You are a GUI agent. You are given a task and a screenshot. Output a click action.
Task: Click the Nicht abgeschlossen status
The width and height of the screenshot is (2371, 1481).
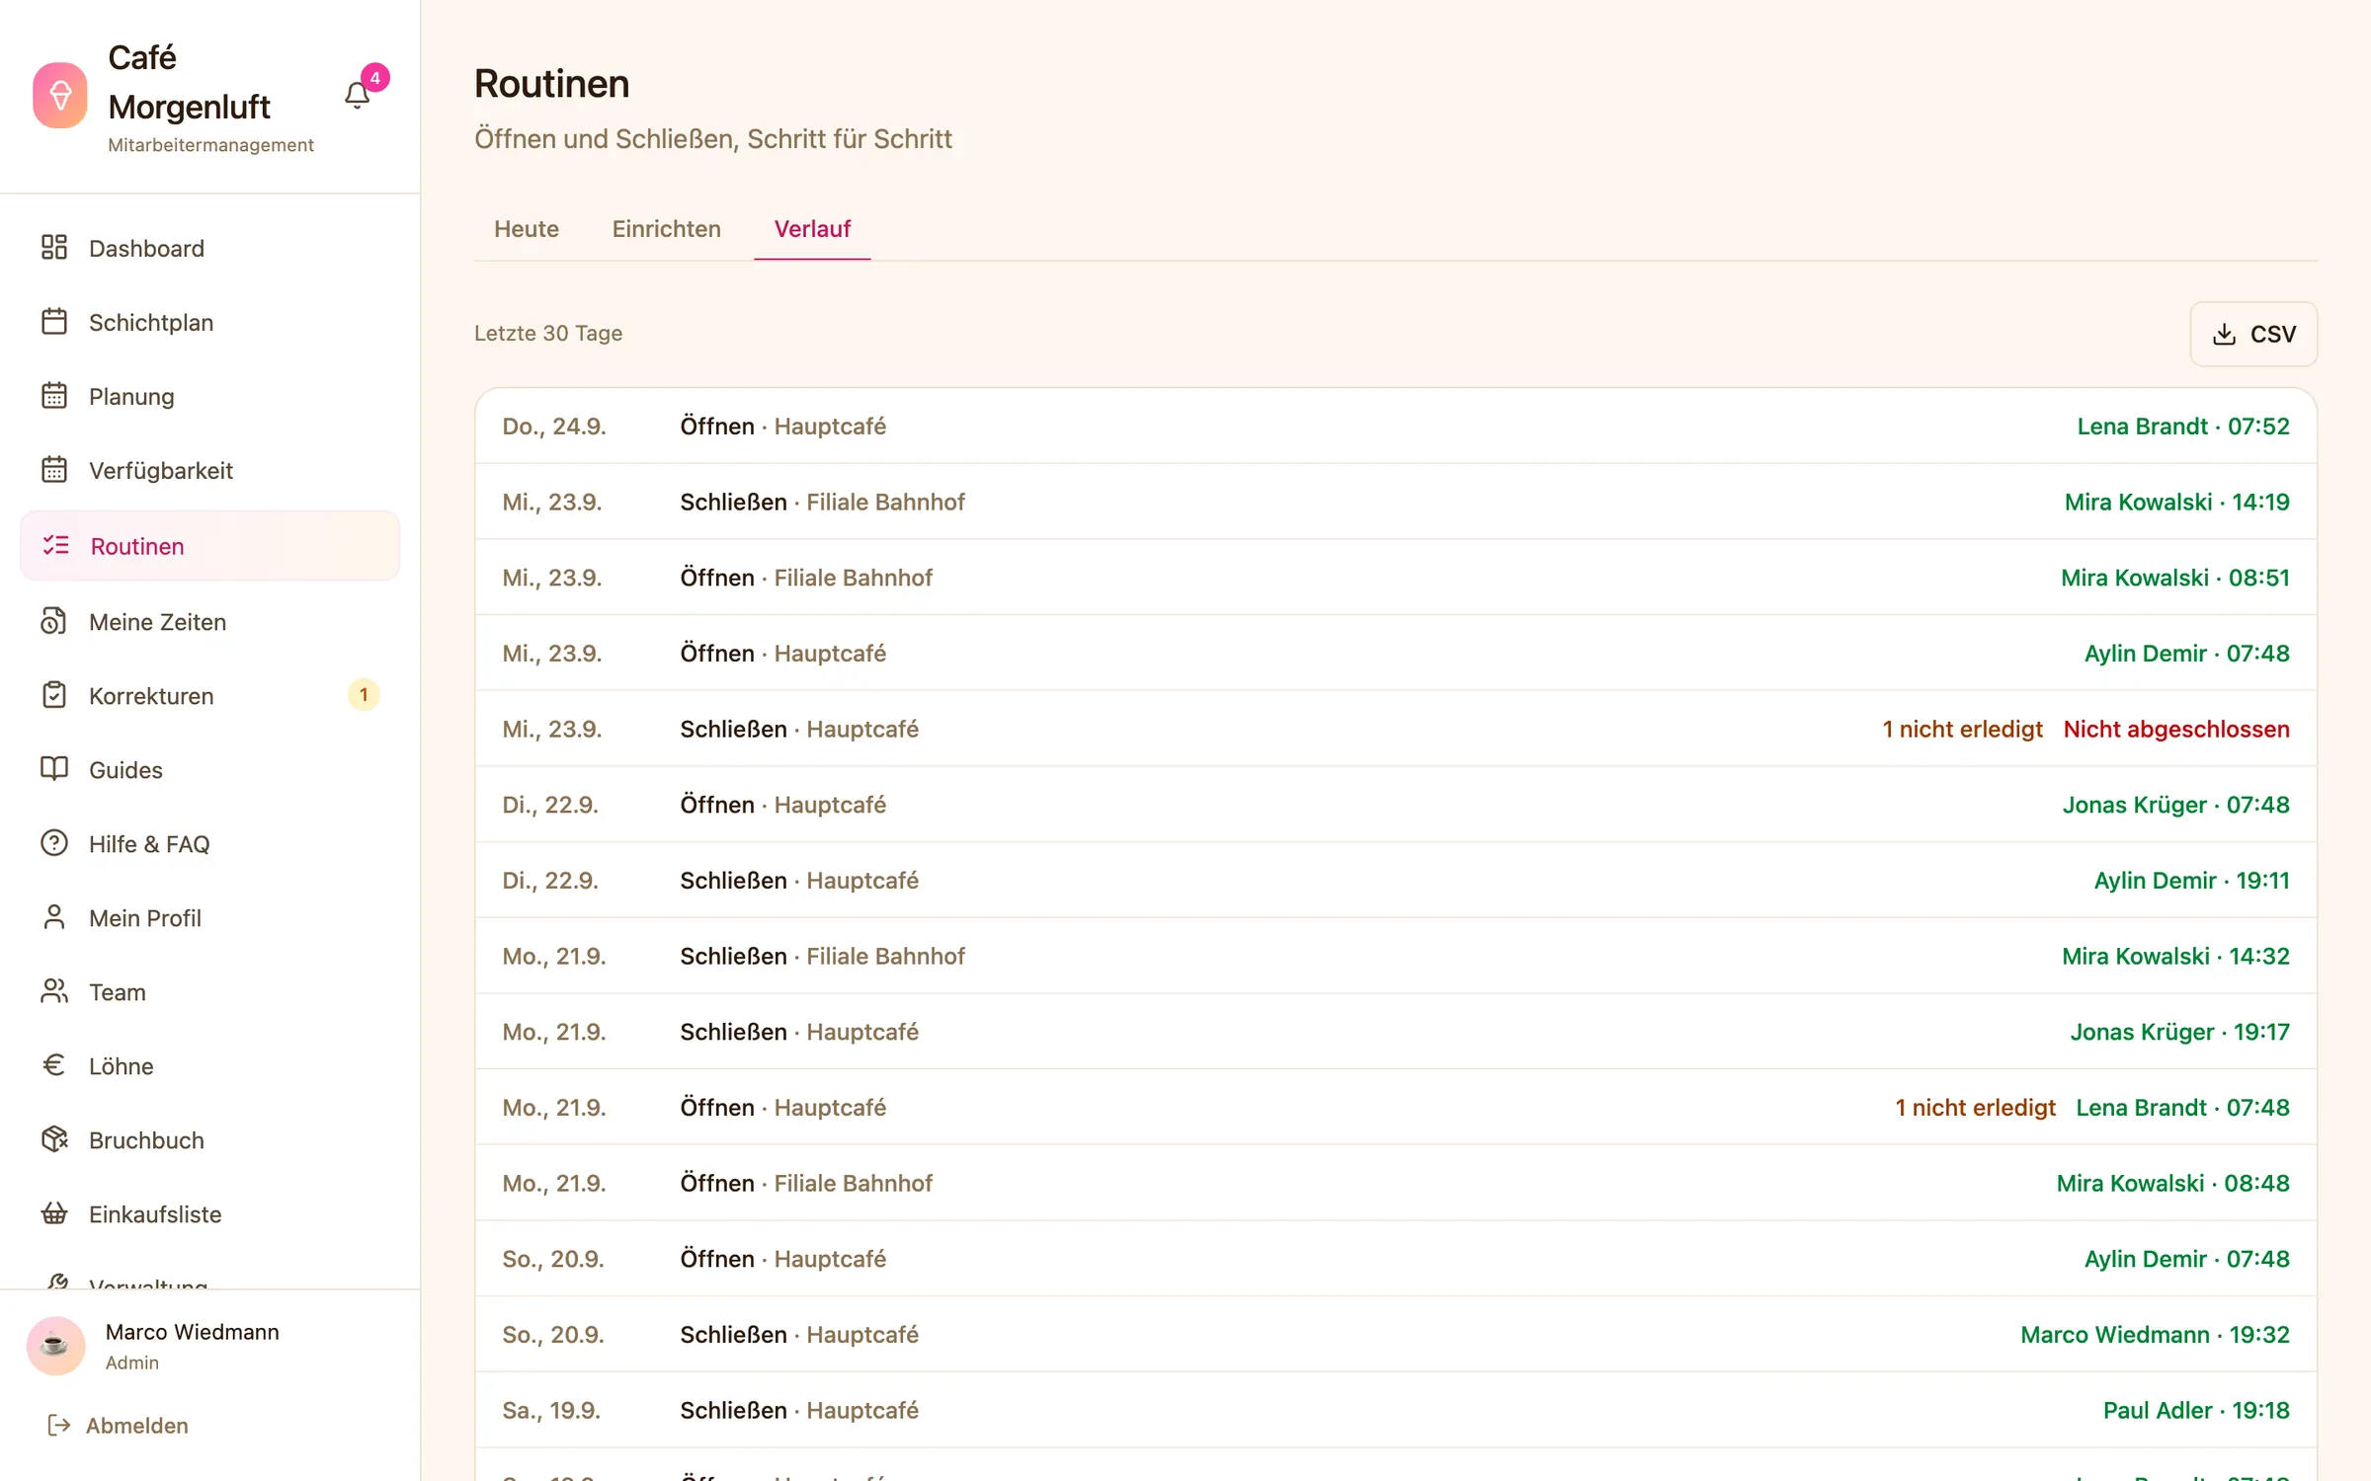[x=2176, y=729]
